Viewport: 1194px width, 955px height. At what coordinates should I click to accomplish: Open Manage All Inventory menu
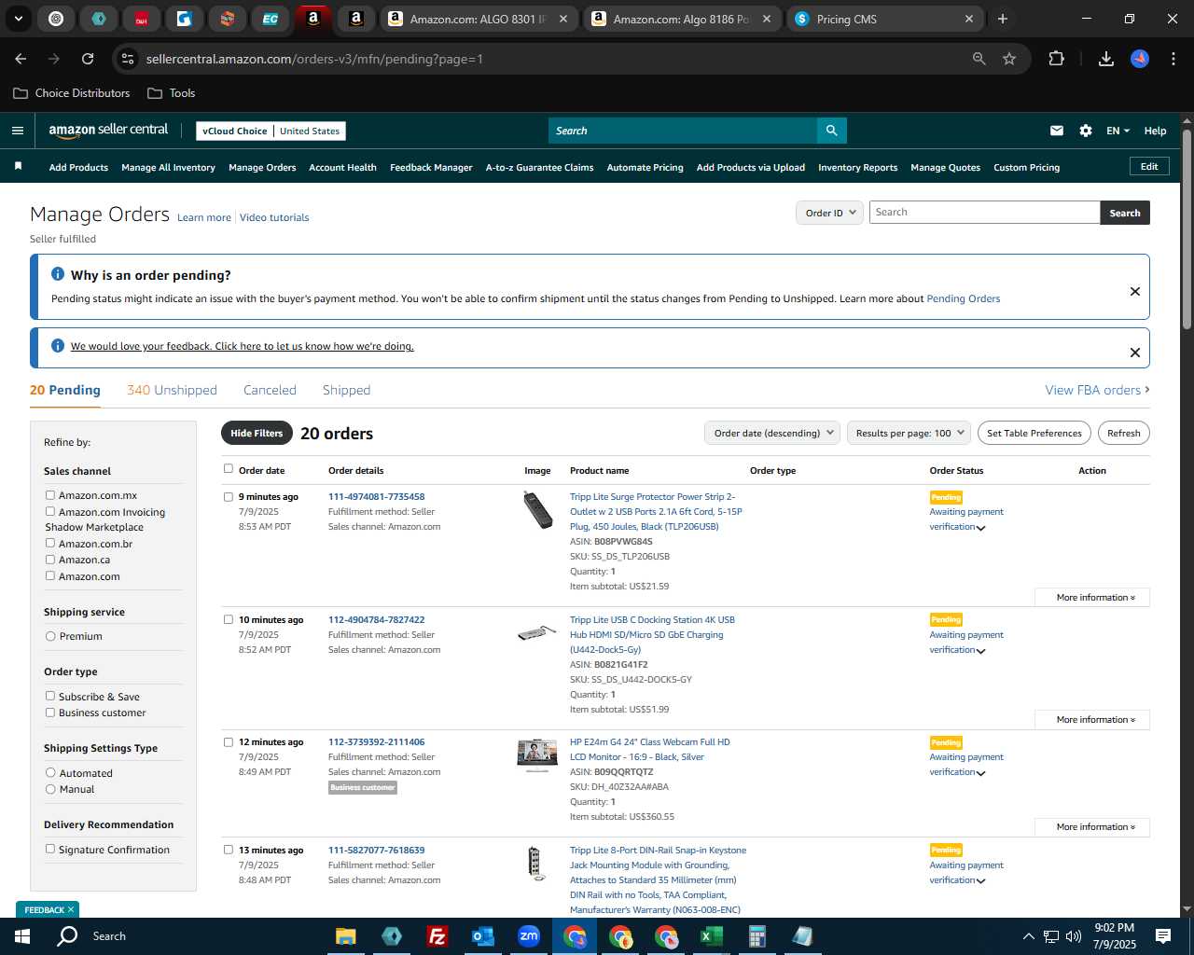[x=168, y=168]
